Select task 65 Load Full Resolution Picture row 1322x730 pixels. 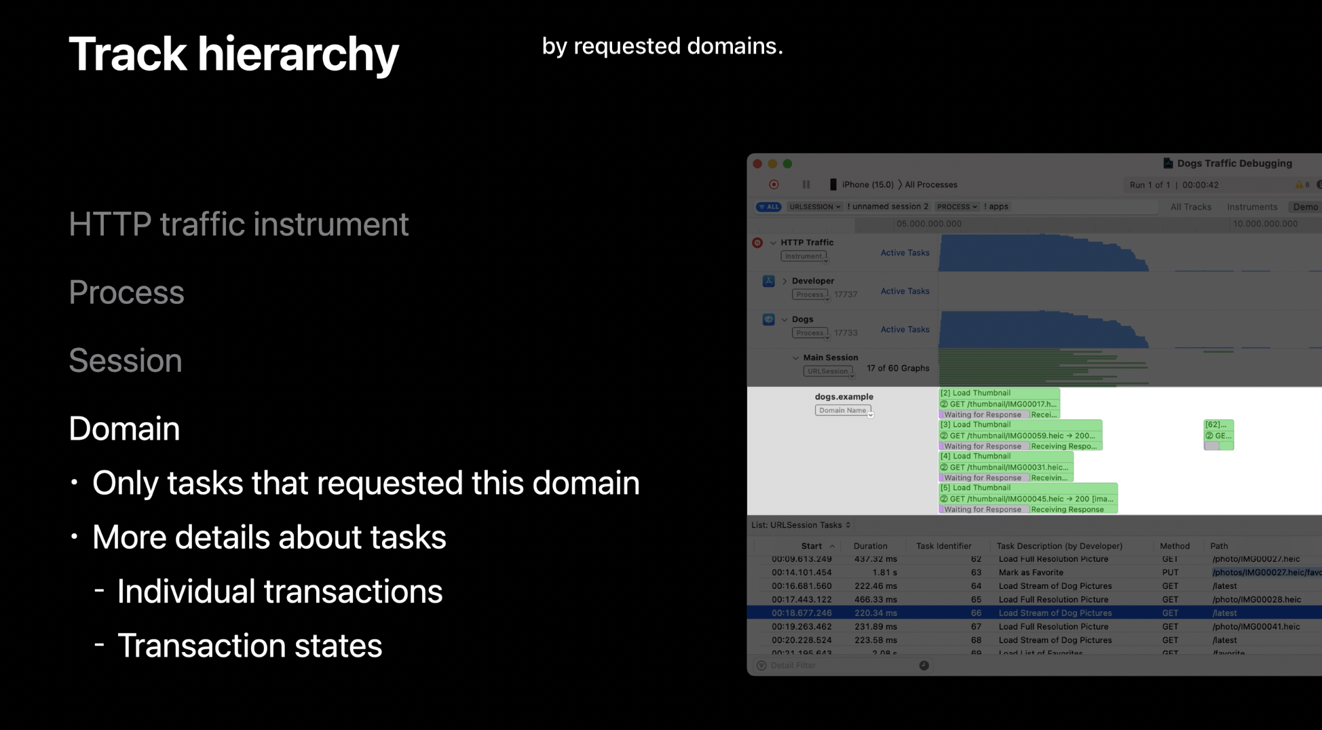(x=1034, y=600)
